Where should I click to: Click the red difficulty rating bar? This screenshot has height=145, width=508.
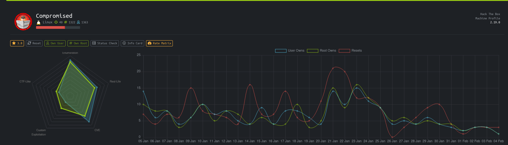tap(51, 28)
